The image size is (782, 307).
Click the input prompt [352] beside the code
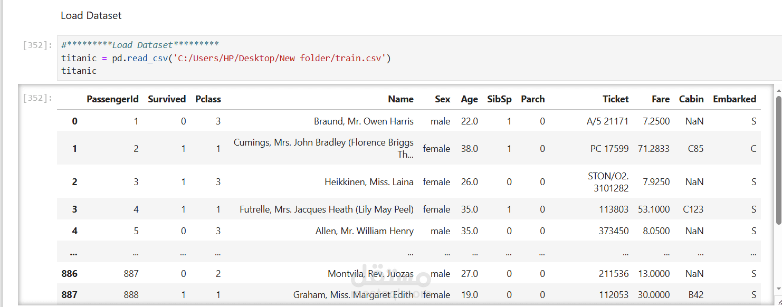coord(37,45)
